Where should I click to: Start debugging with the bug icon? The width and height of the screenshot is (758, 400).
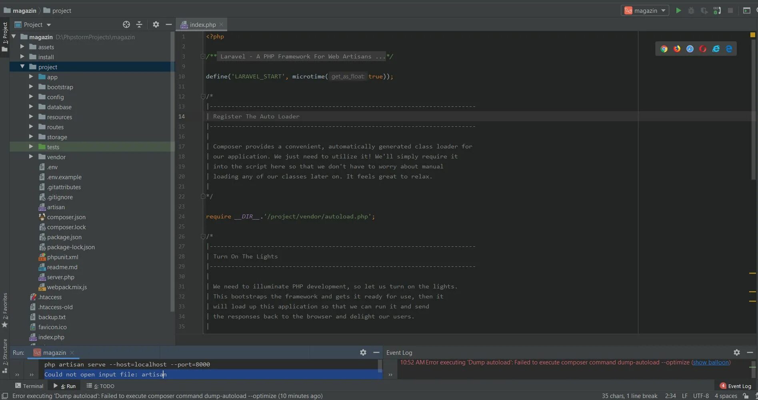click(691, 11)
